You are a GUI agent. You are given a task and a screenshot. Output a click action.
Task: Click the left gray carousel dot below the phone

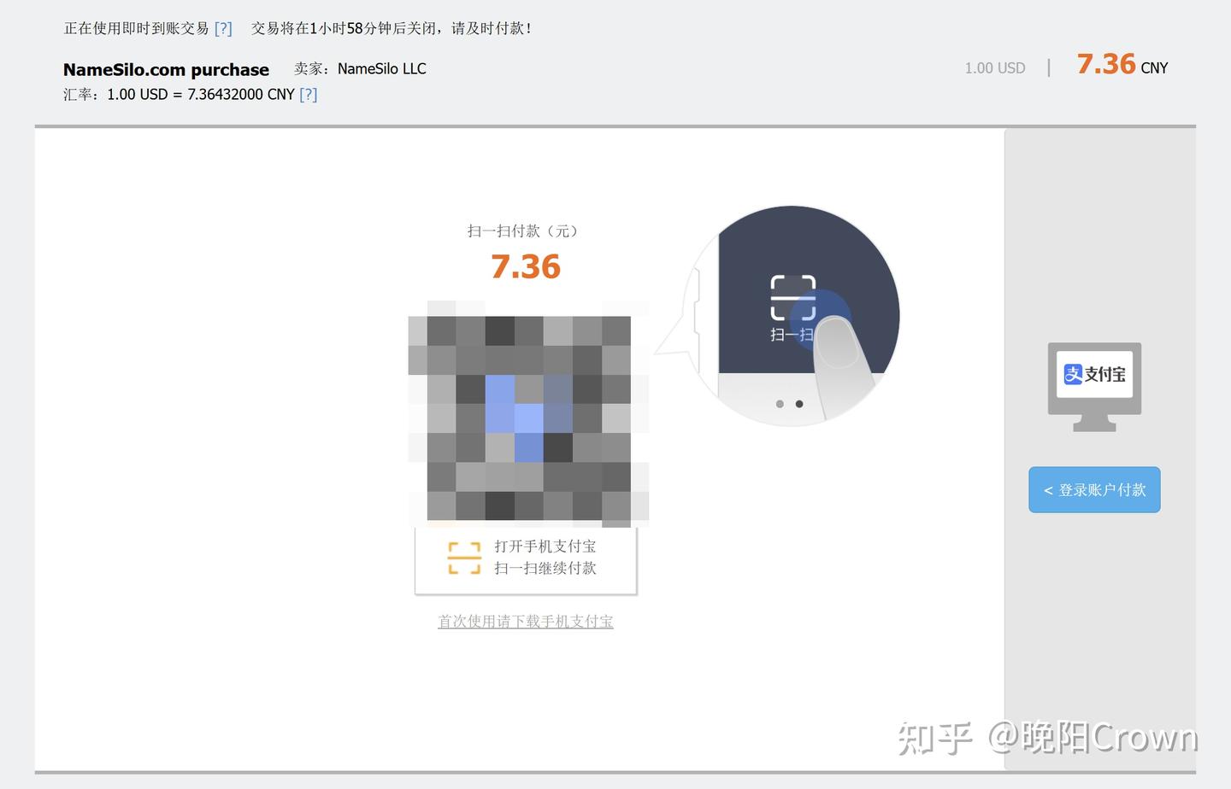[x=780, y=404]
